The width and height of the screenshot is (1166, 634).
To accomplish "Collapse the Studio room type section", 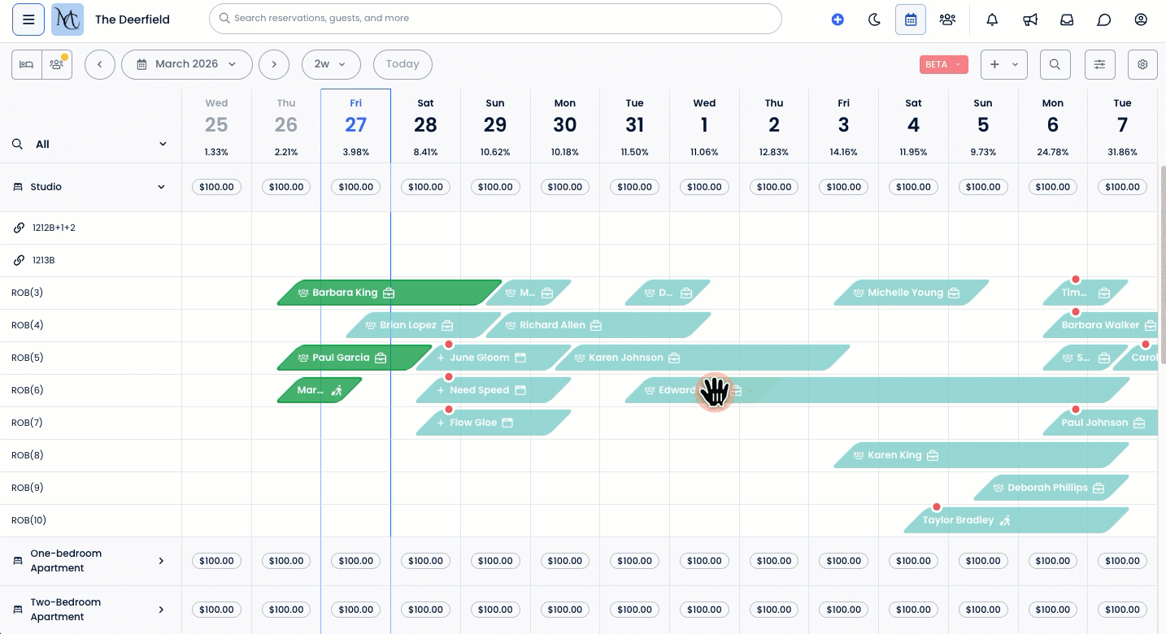I will tap(162, 187).
